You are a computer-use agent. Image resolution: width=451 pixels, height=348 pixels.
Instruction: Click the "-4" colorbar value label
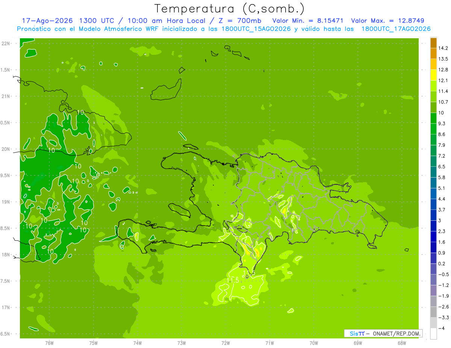441,328
